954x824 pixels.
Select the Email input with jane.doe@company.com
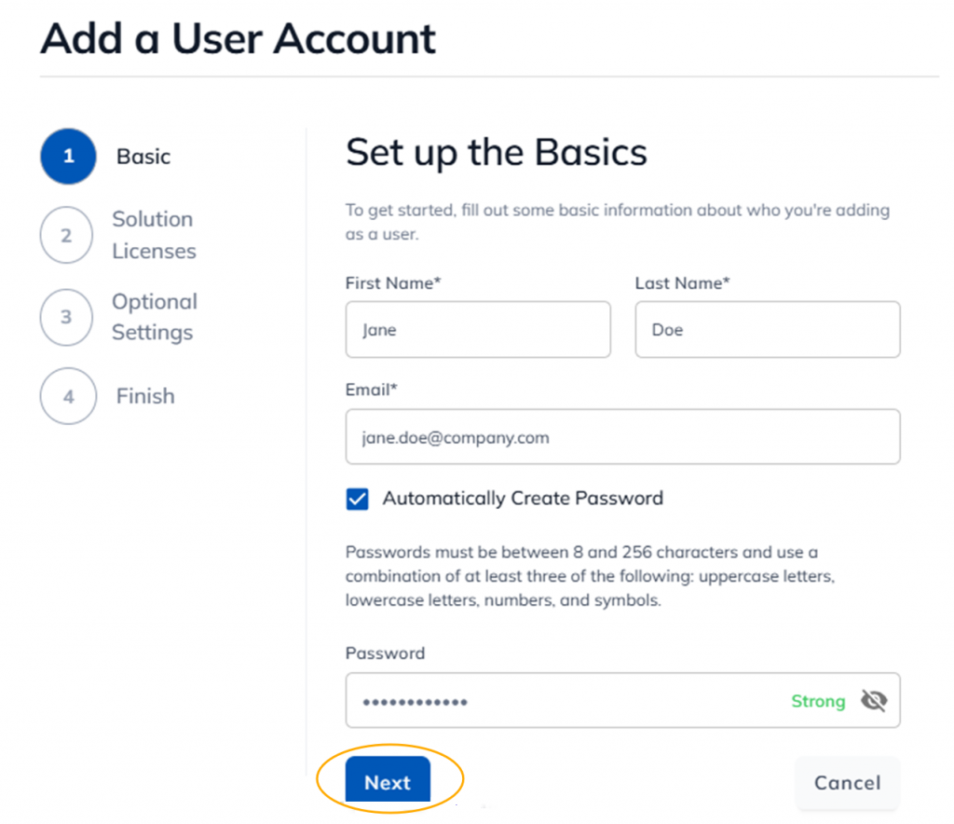(x=621, y=437)
